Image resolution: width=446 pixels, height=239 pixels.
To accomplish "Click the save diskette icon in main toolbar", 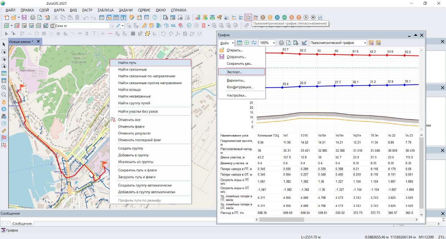I will tap(24, 17).
